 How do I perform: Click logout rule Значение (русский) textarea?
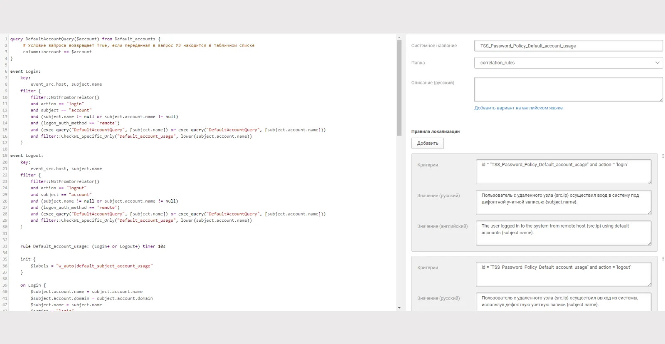(x=564, y=302)
